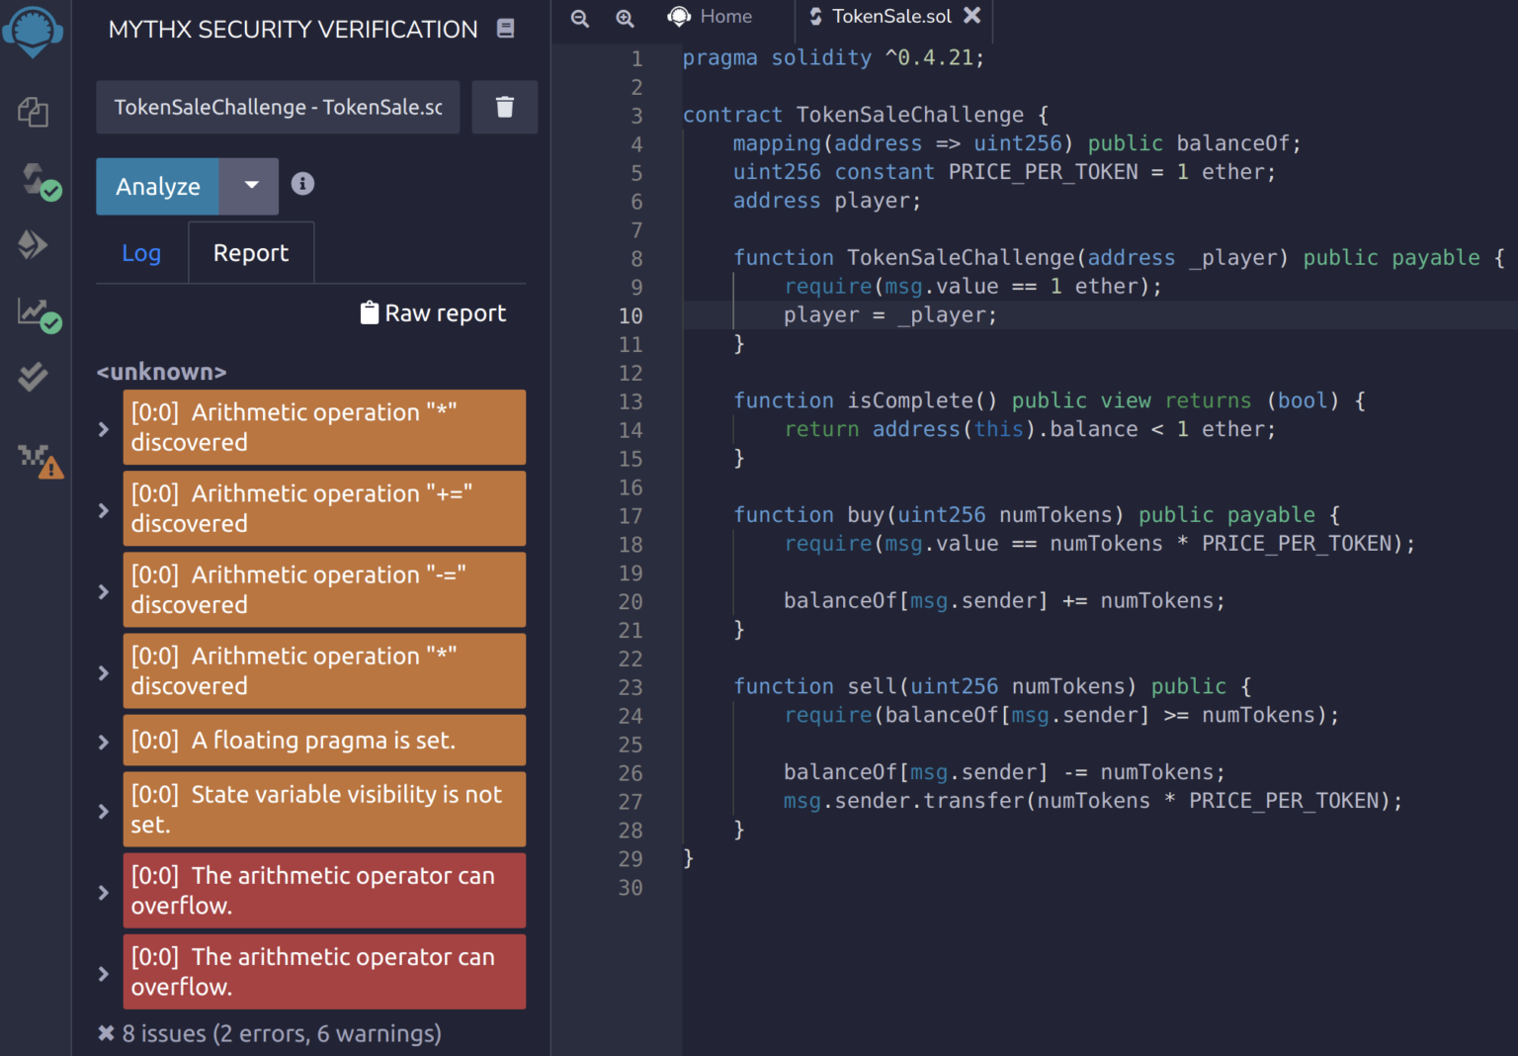Click the document icon beside MythX Security Verification
1518x1056 pixels.
click(x=505, y=29)
